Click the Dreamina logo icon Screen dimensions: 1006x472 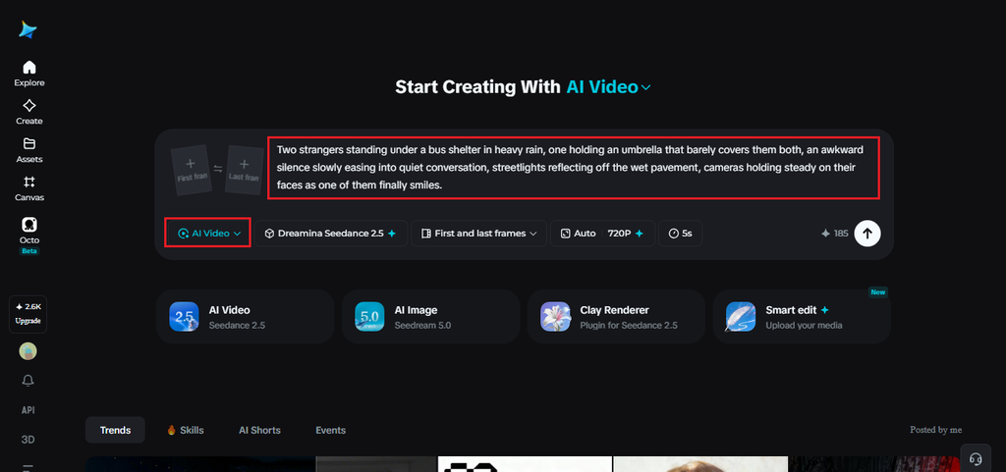[x=28, y=29]
